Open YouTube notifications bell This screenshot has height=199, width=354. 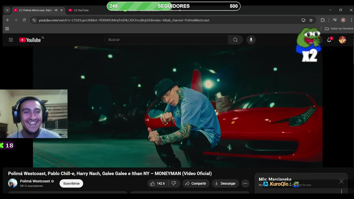[x=329, y=40]
